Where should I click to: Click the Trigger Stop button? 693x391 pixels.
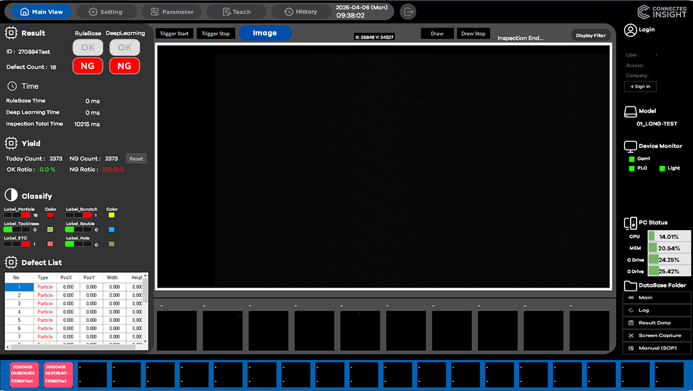[215, 33]
